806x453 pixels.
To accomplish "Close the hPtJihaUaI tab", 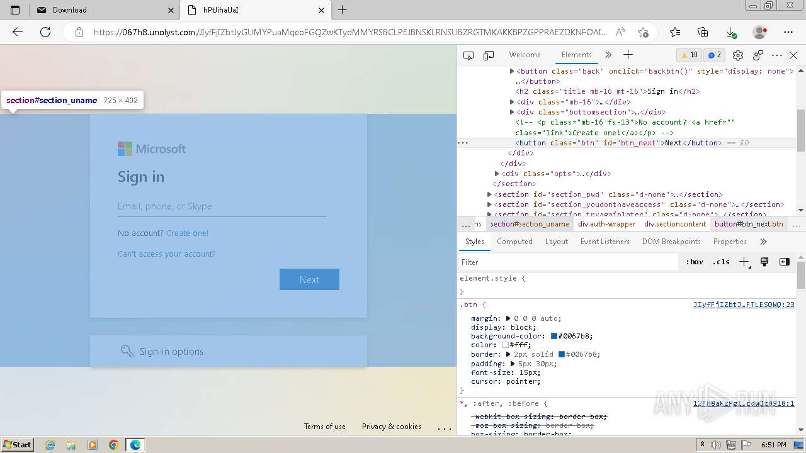I will [x=322, y=10].
